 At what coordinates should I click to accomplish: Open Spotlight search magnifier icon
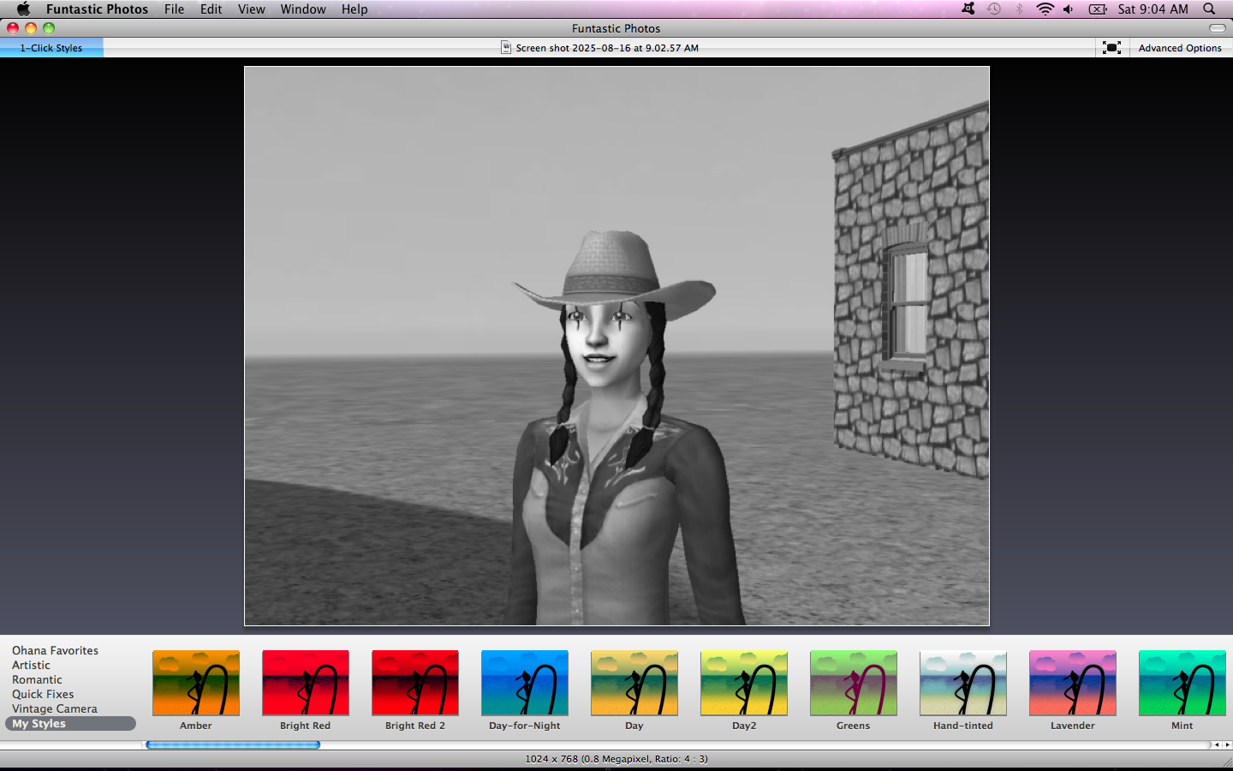[1209, 9]
